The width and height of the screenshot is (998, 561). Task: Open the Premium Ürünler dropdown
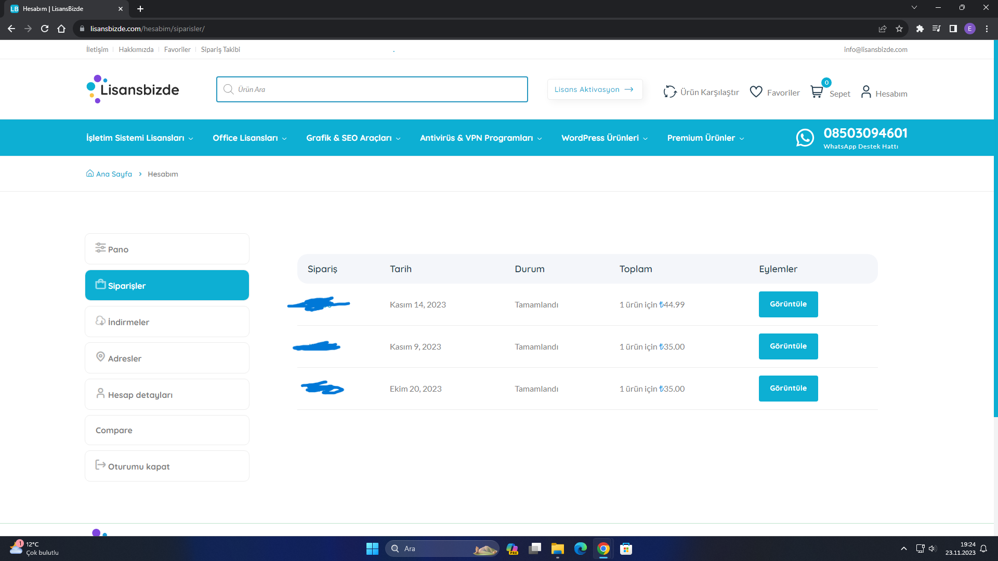705,138
